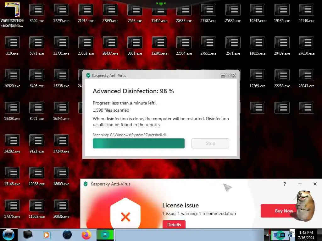Click the 17376.exe file icon
Image resolution: width=322 pixels, height=241 pixels.
pyautogui.click(x=12, y=206)
